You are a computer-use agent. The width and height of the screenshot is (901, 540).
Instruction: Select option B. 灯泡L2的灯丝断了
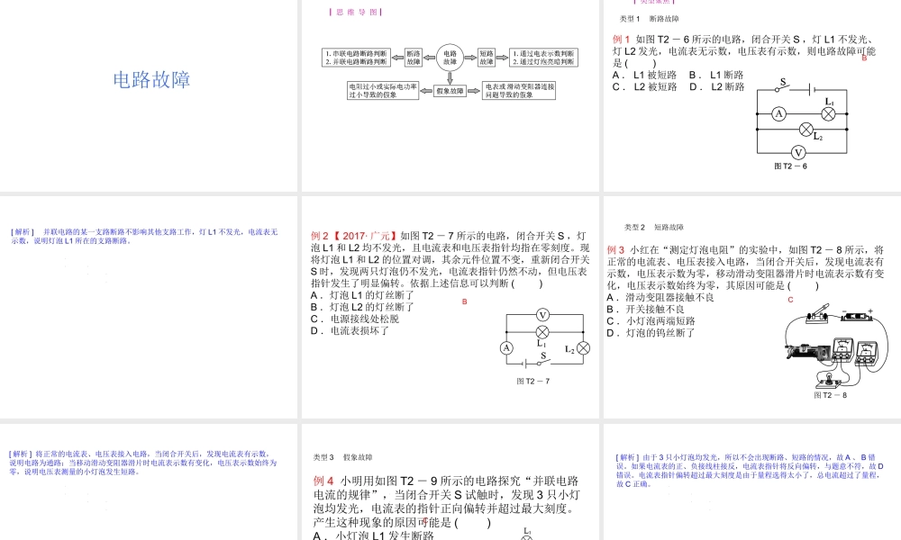click(362, 307)
